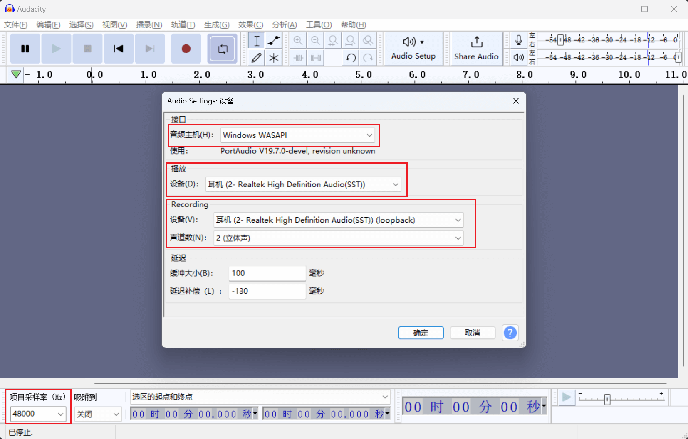688x439 pixels.
Task: Click Fit Selection to Width zoom icon
Action: coord(333,41)
